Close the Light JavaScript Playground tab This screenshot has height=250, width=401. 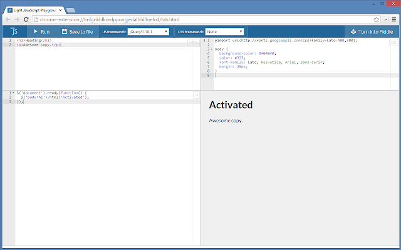tap(61, 11)
